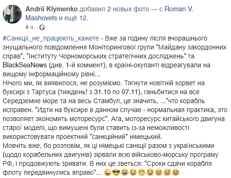Click the BlackSeaNews mention in the post
The height and width of the screenshot is (178, 231).
click(25, 65)
